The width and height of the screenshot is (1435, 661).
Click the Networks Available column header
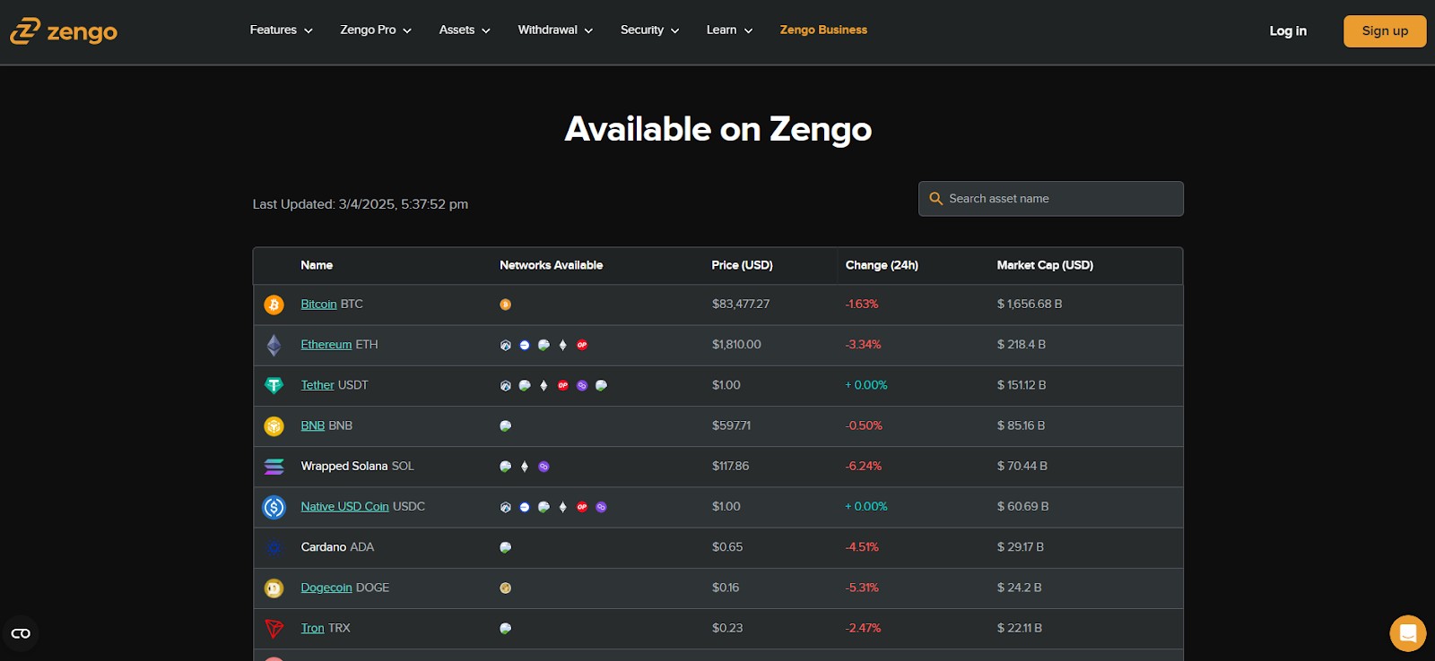coord(551,265)
